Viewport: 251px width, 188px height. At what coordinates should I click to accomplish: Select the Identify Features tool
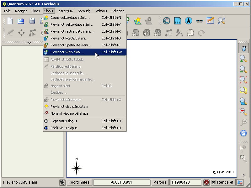click(x=243, y=148)
